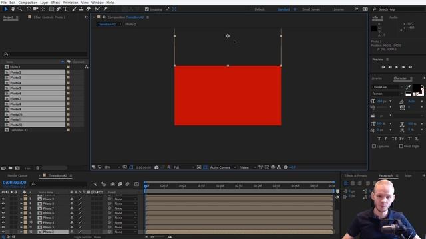This screenshot has height=239, width=426.
Task: Open the viewer magnification dropdown
Action: click(112, 167)
